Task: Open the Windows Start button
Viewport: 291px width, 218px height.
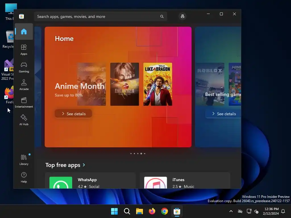Action: coord(114,211)
